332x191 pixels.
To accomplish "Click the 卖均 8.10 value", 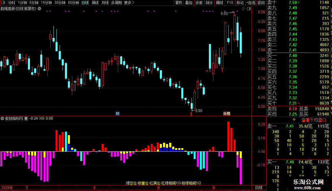I will click(x=293, y=109).
